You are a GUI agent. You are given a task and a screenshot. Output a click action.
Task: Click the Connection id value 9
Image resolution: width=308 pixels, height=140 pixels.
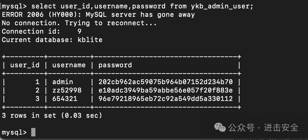79,32
